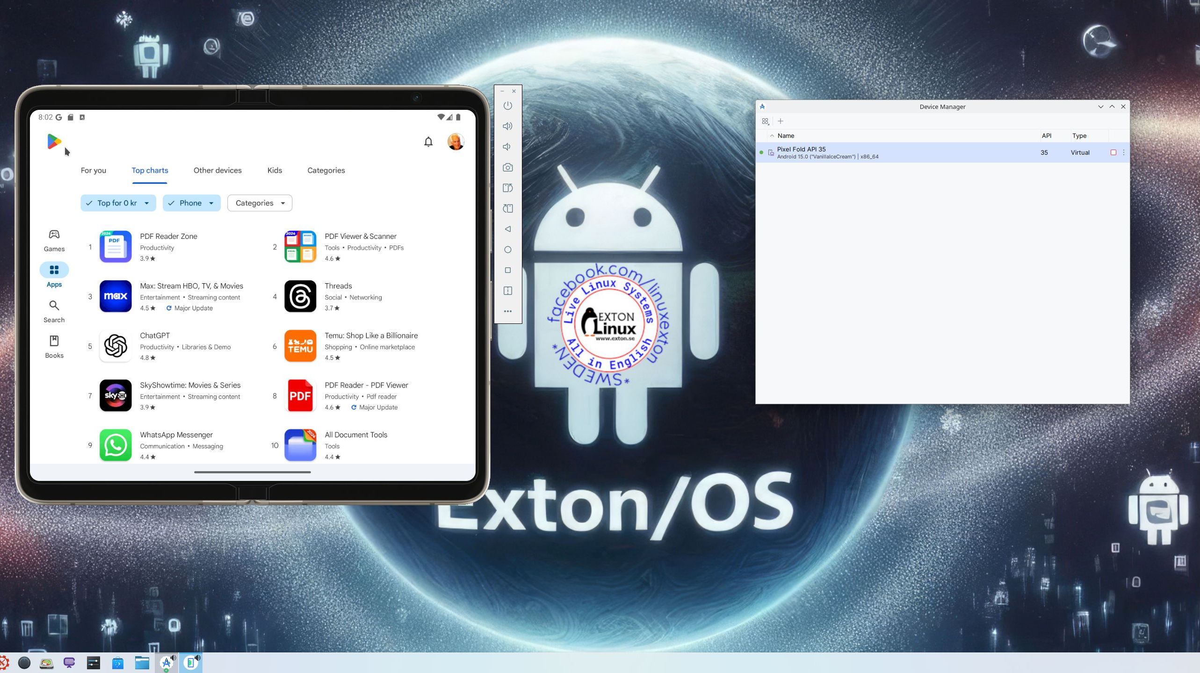Click the add device plus icon in Device Manager
The image size is (1200, 673).
coord(780,121)
